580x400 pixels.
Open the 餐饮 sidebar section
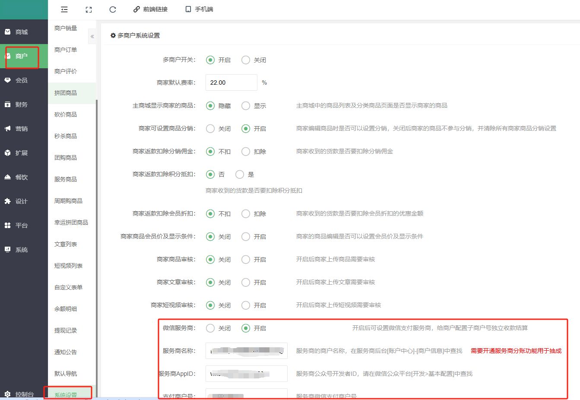pyautogui.click(x=22, y=177)
